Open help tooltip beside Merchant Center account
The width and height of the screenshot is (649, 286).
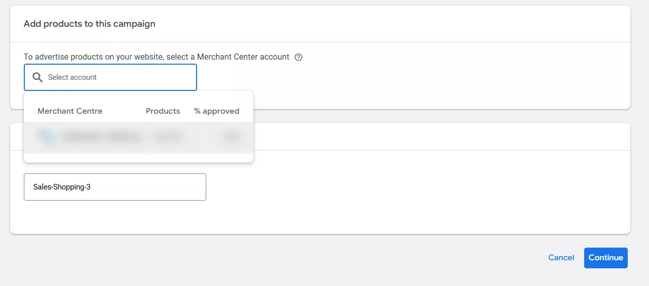(x=298, y=57)
